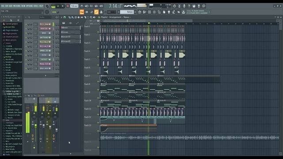Select Nexus pattern in picker panel
The image size is (283, 159).
click(x=71, y=27)
